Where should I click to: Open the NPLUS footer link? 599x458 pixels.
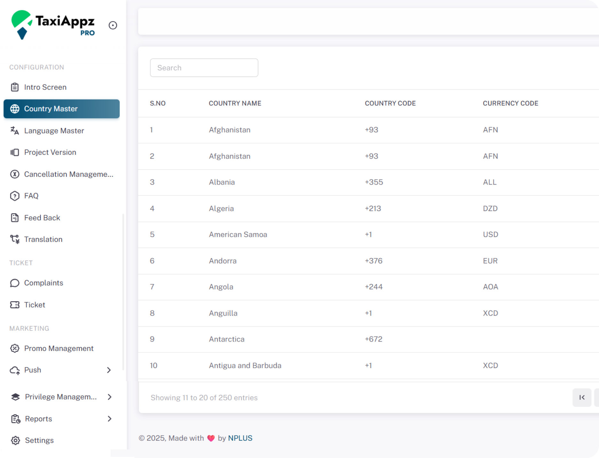(x=240, y=438)
